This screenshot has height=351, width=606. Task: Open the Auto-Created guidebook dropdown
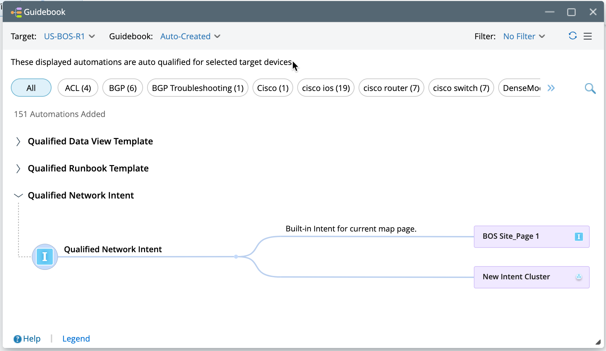coord(190,36)
